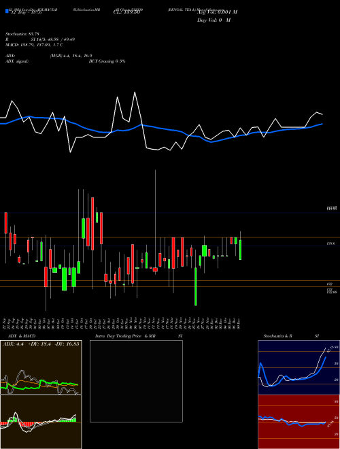Click the "Intra Day Trading Price & MR" title

(125, 336)
